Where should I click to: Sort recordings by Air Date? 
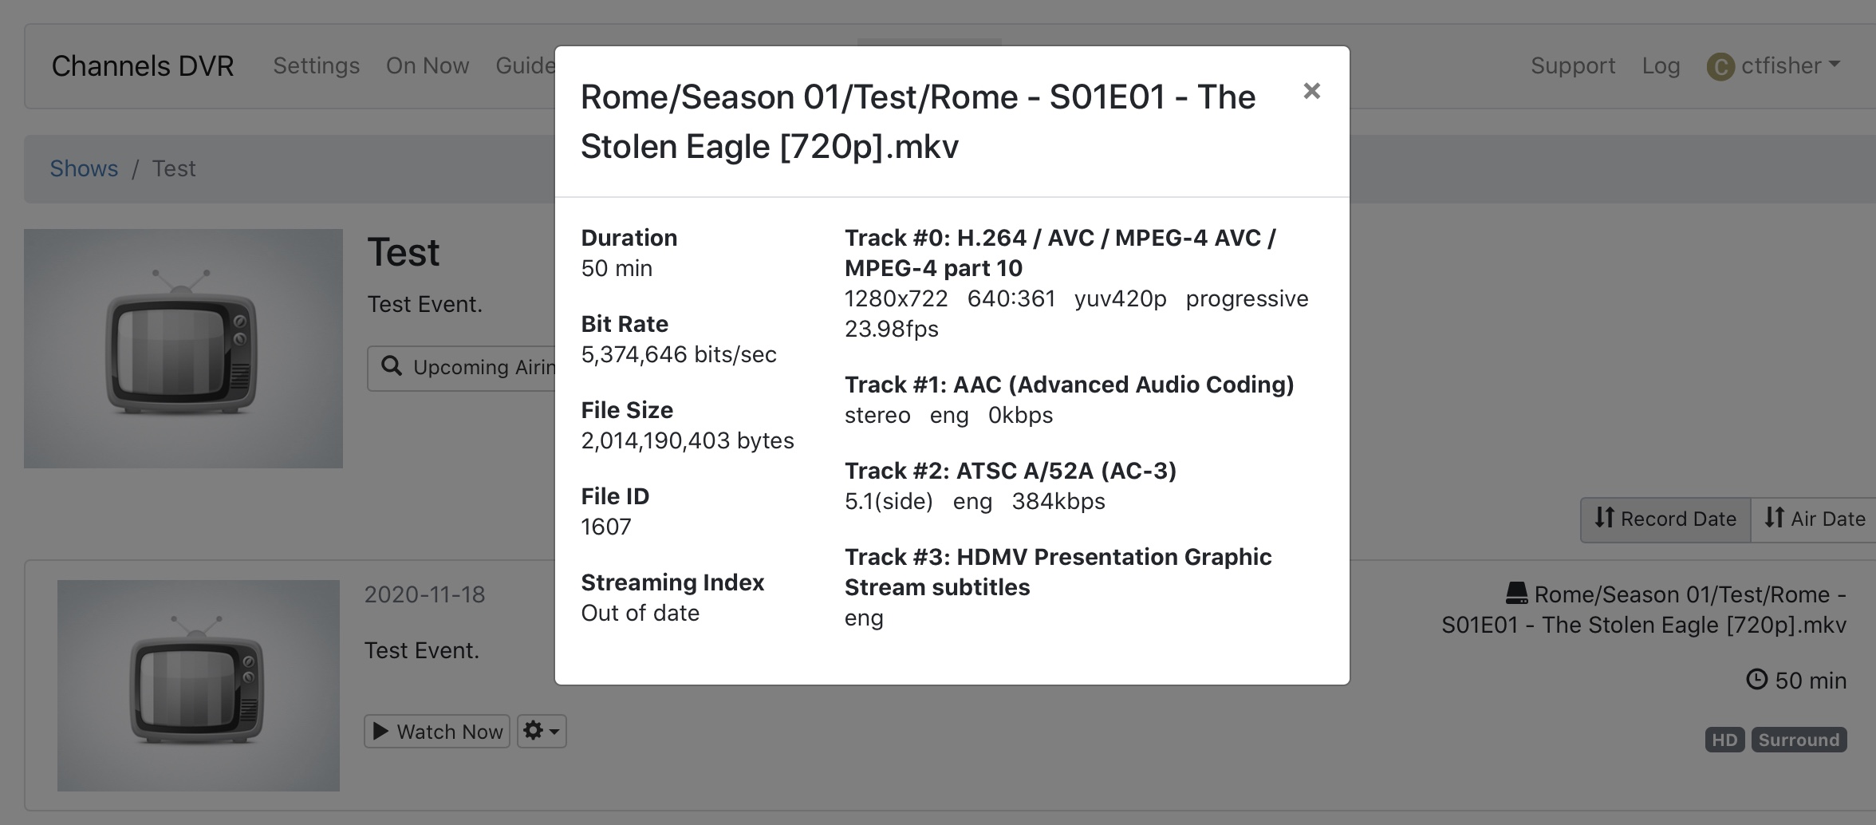pyautogui.click(x=1814, y=519)
